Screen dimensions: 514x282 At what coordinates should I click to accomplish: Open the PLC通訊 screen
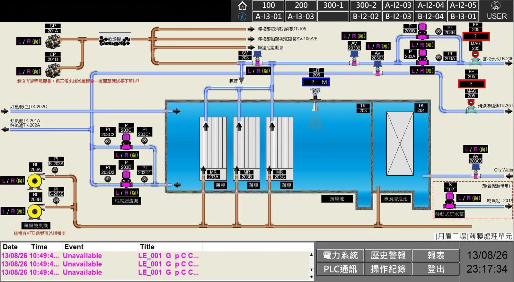pos(340,269)
